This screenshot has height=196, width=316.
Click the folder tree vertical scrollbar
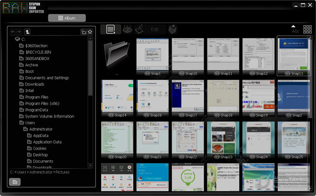[91, 102]
